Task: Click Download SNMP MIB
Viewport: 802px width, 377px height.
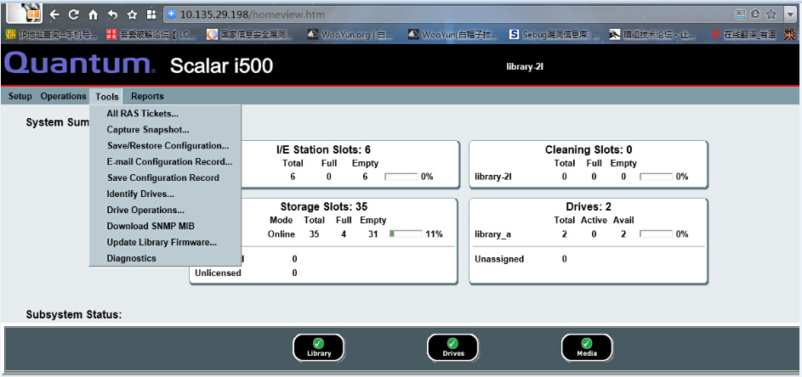Action: tap(151, 226)
